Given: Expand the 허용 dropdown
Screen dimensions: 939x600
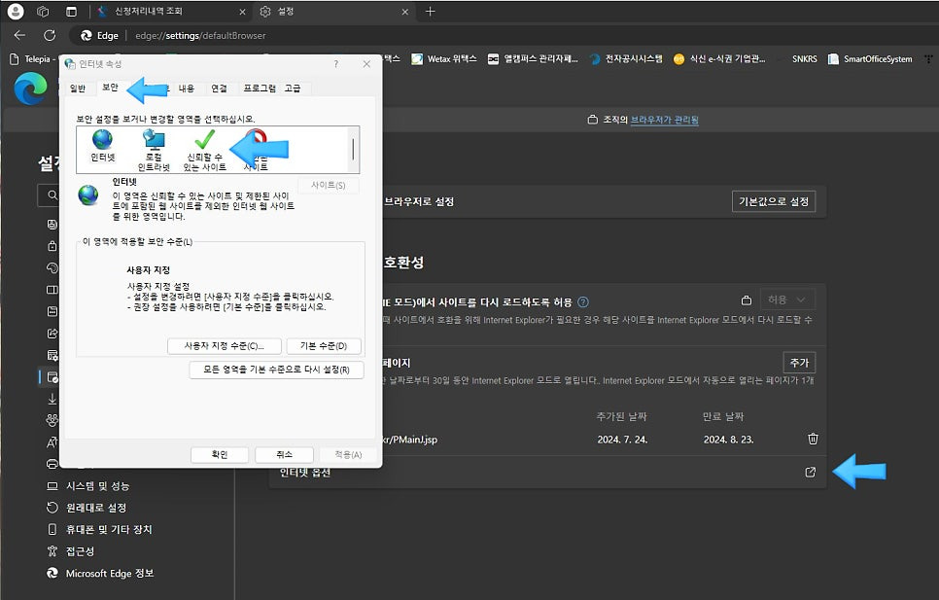Looking at the screenshot, I should tap(787, 300).
